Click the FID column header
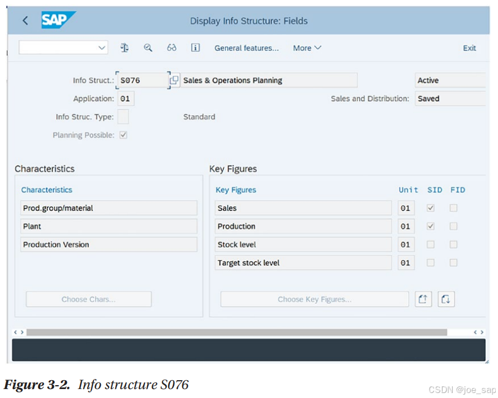The image size is (498, 398). [x=458, y=190]
